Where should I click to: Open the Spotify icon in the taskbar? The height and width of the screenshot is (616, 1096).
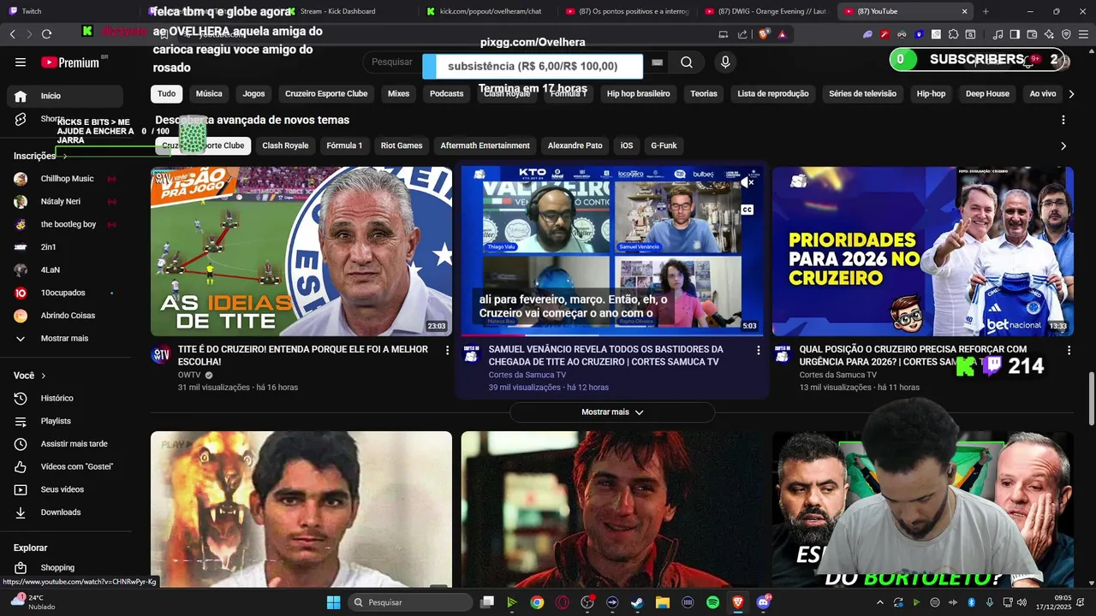coord(712,602)
